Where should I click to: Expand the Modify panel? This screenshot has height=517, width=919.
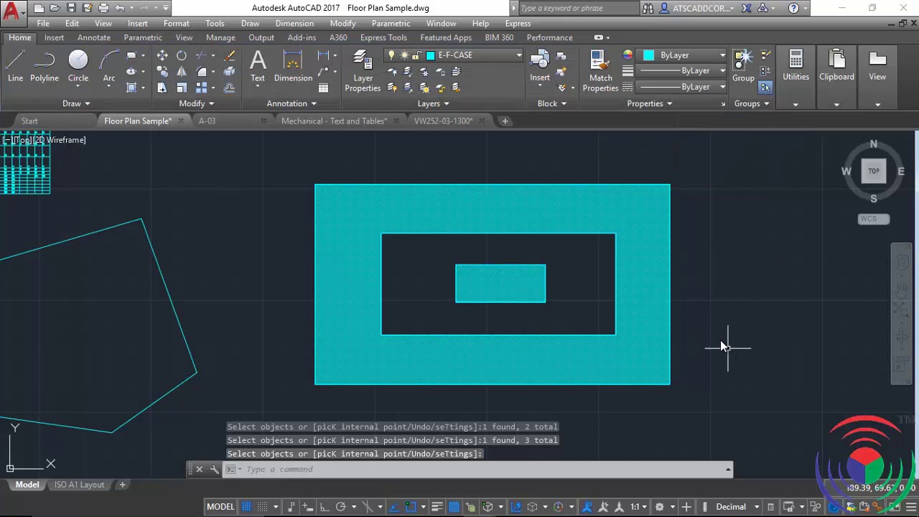point(197,103)
